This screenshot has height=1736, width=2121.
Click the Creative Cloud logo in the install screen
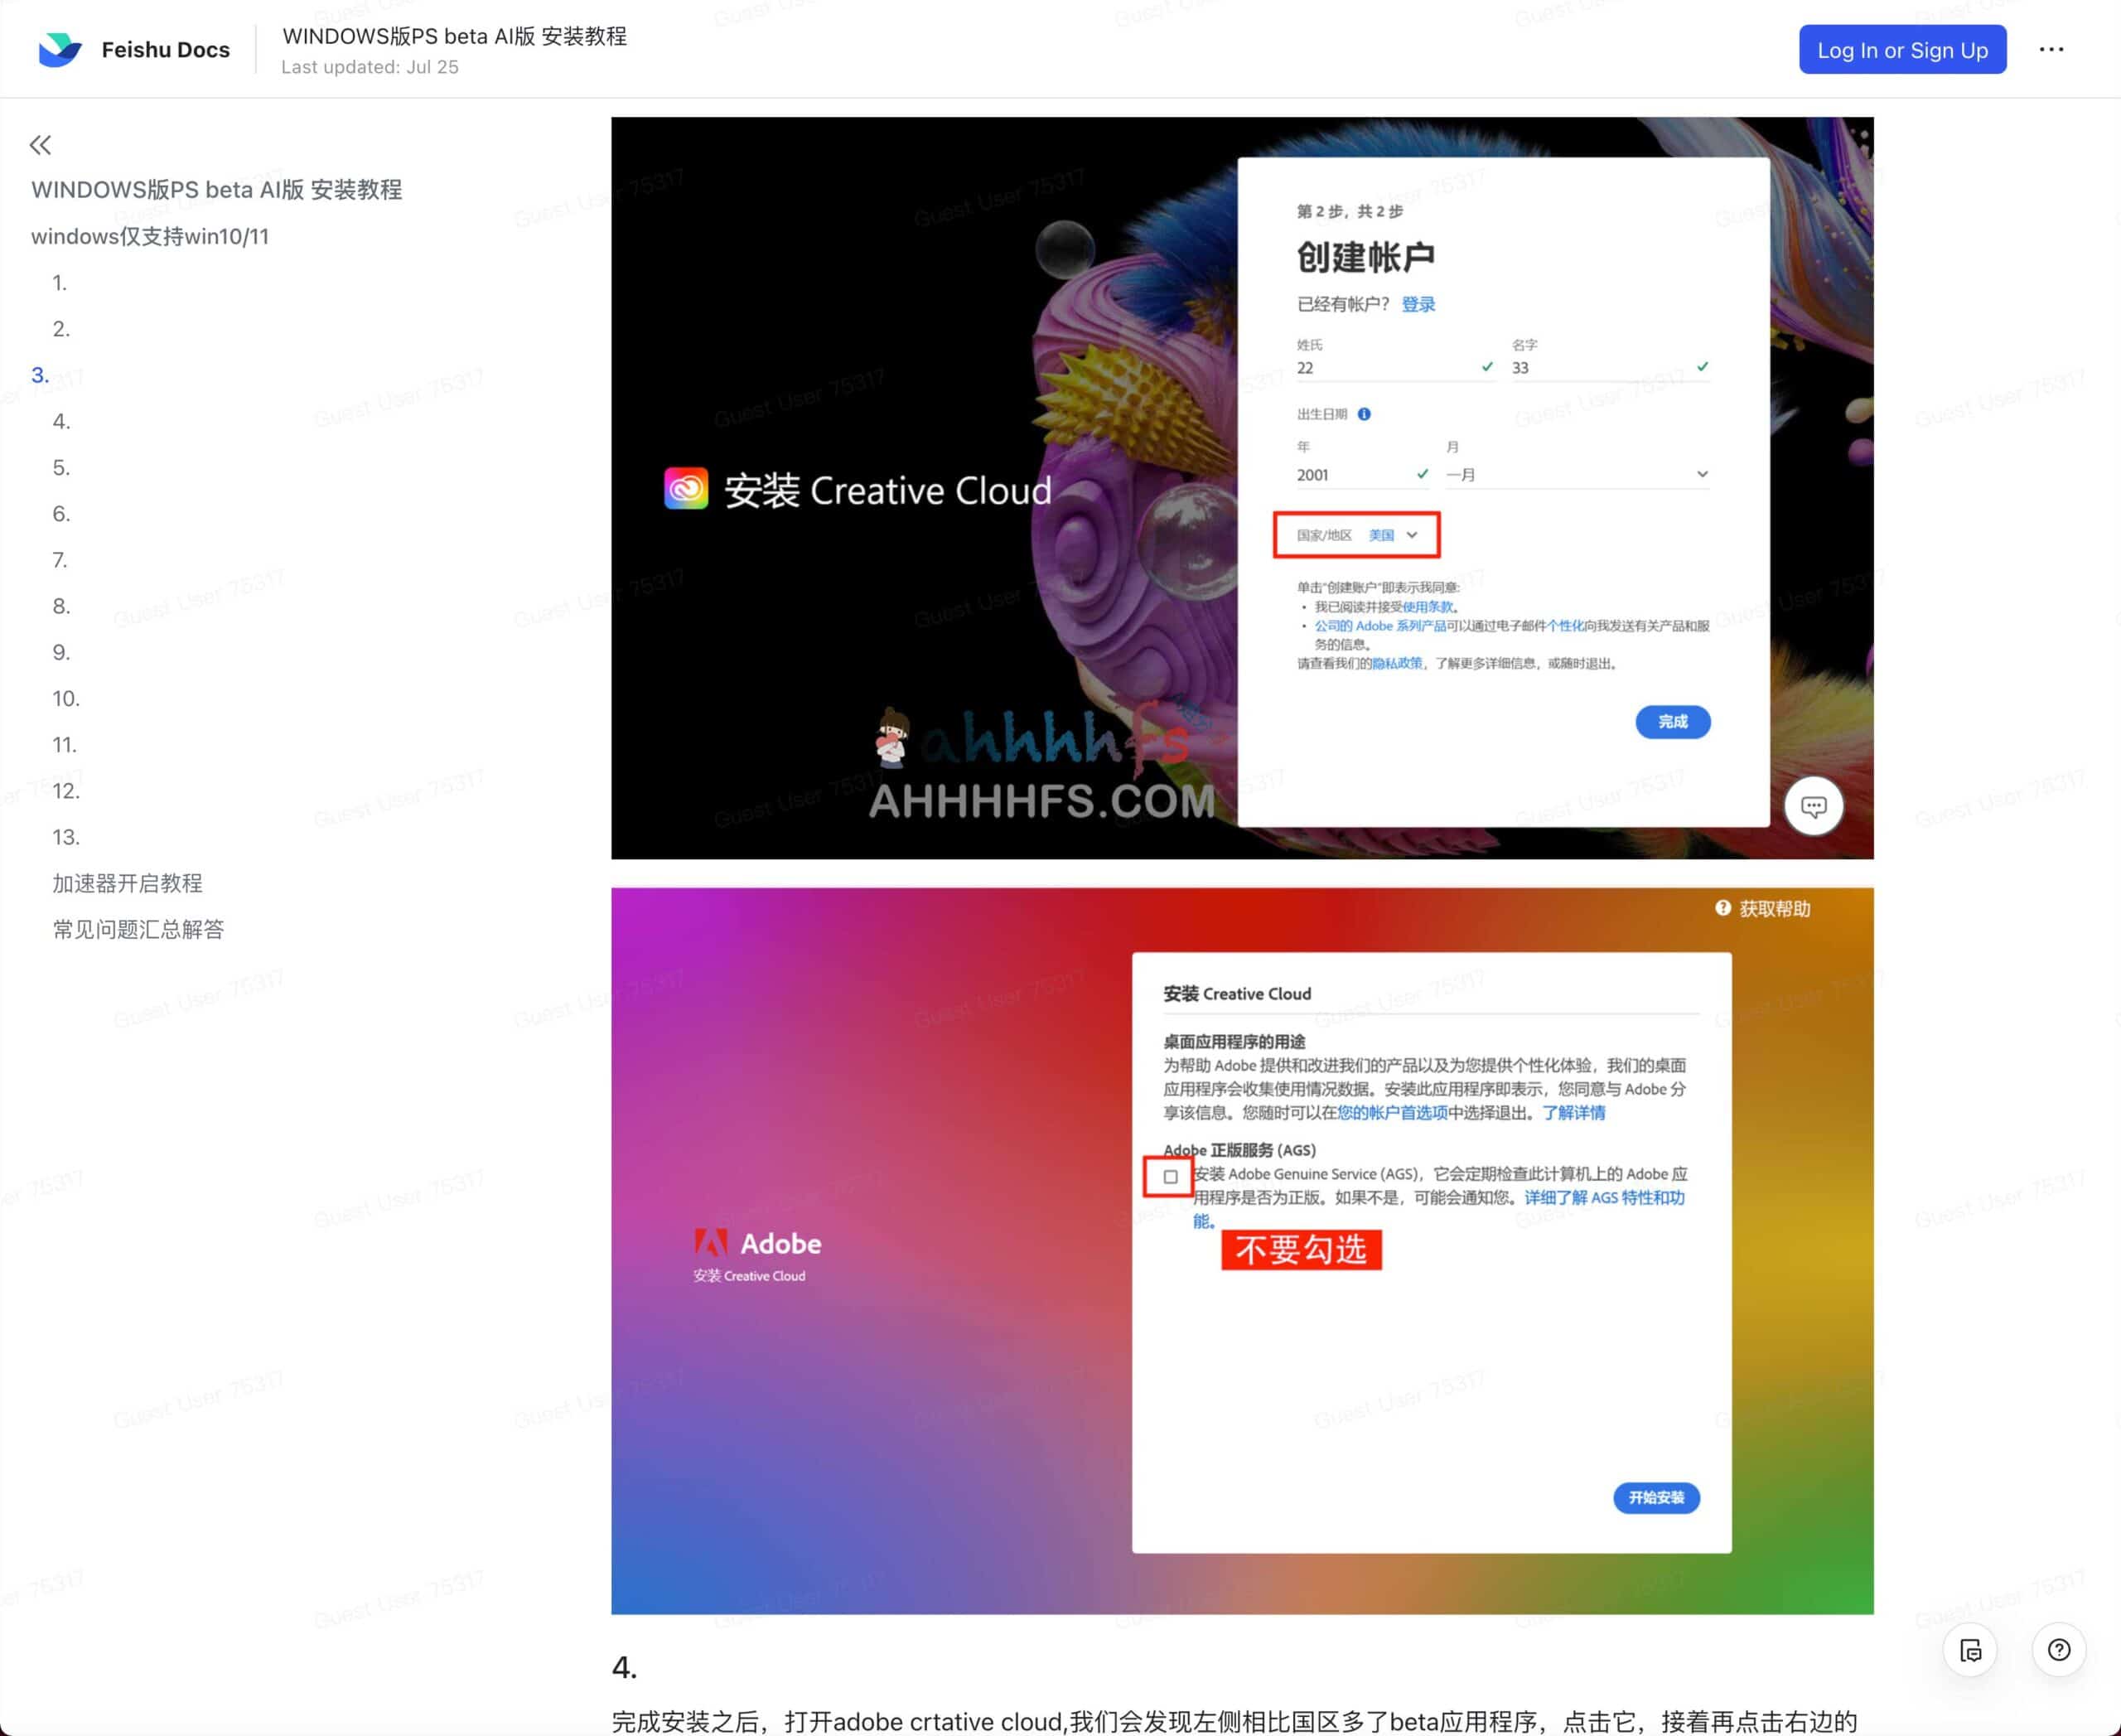(685, 489)
